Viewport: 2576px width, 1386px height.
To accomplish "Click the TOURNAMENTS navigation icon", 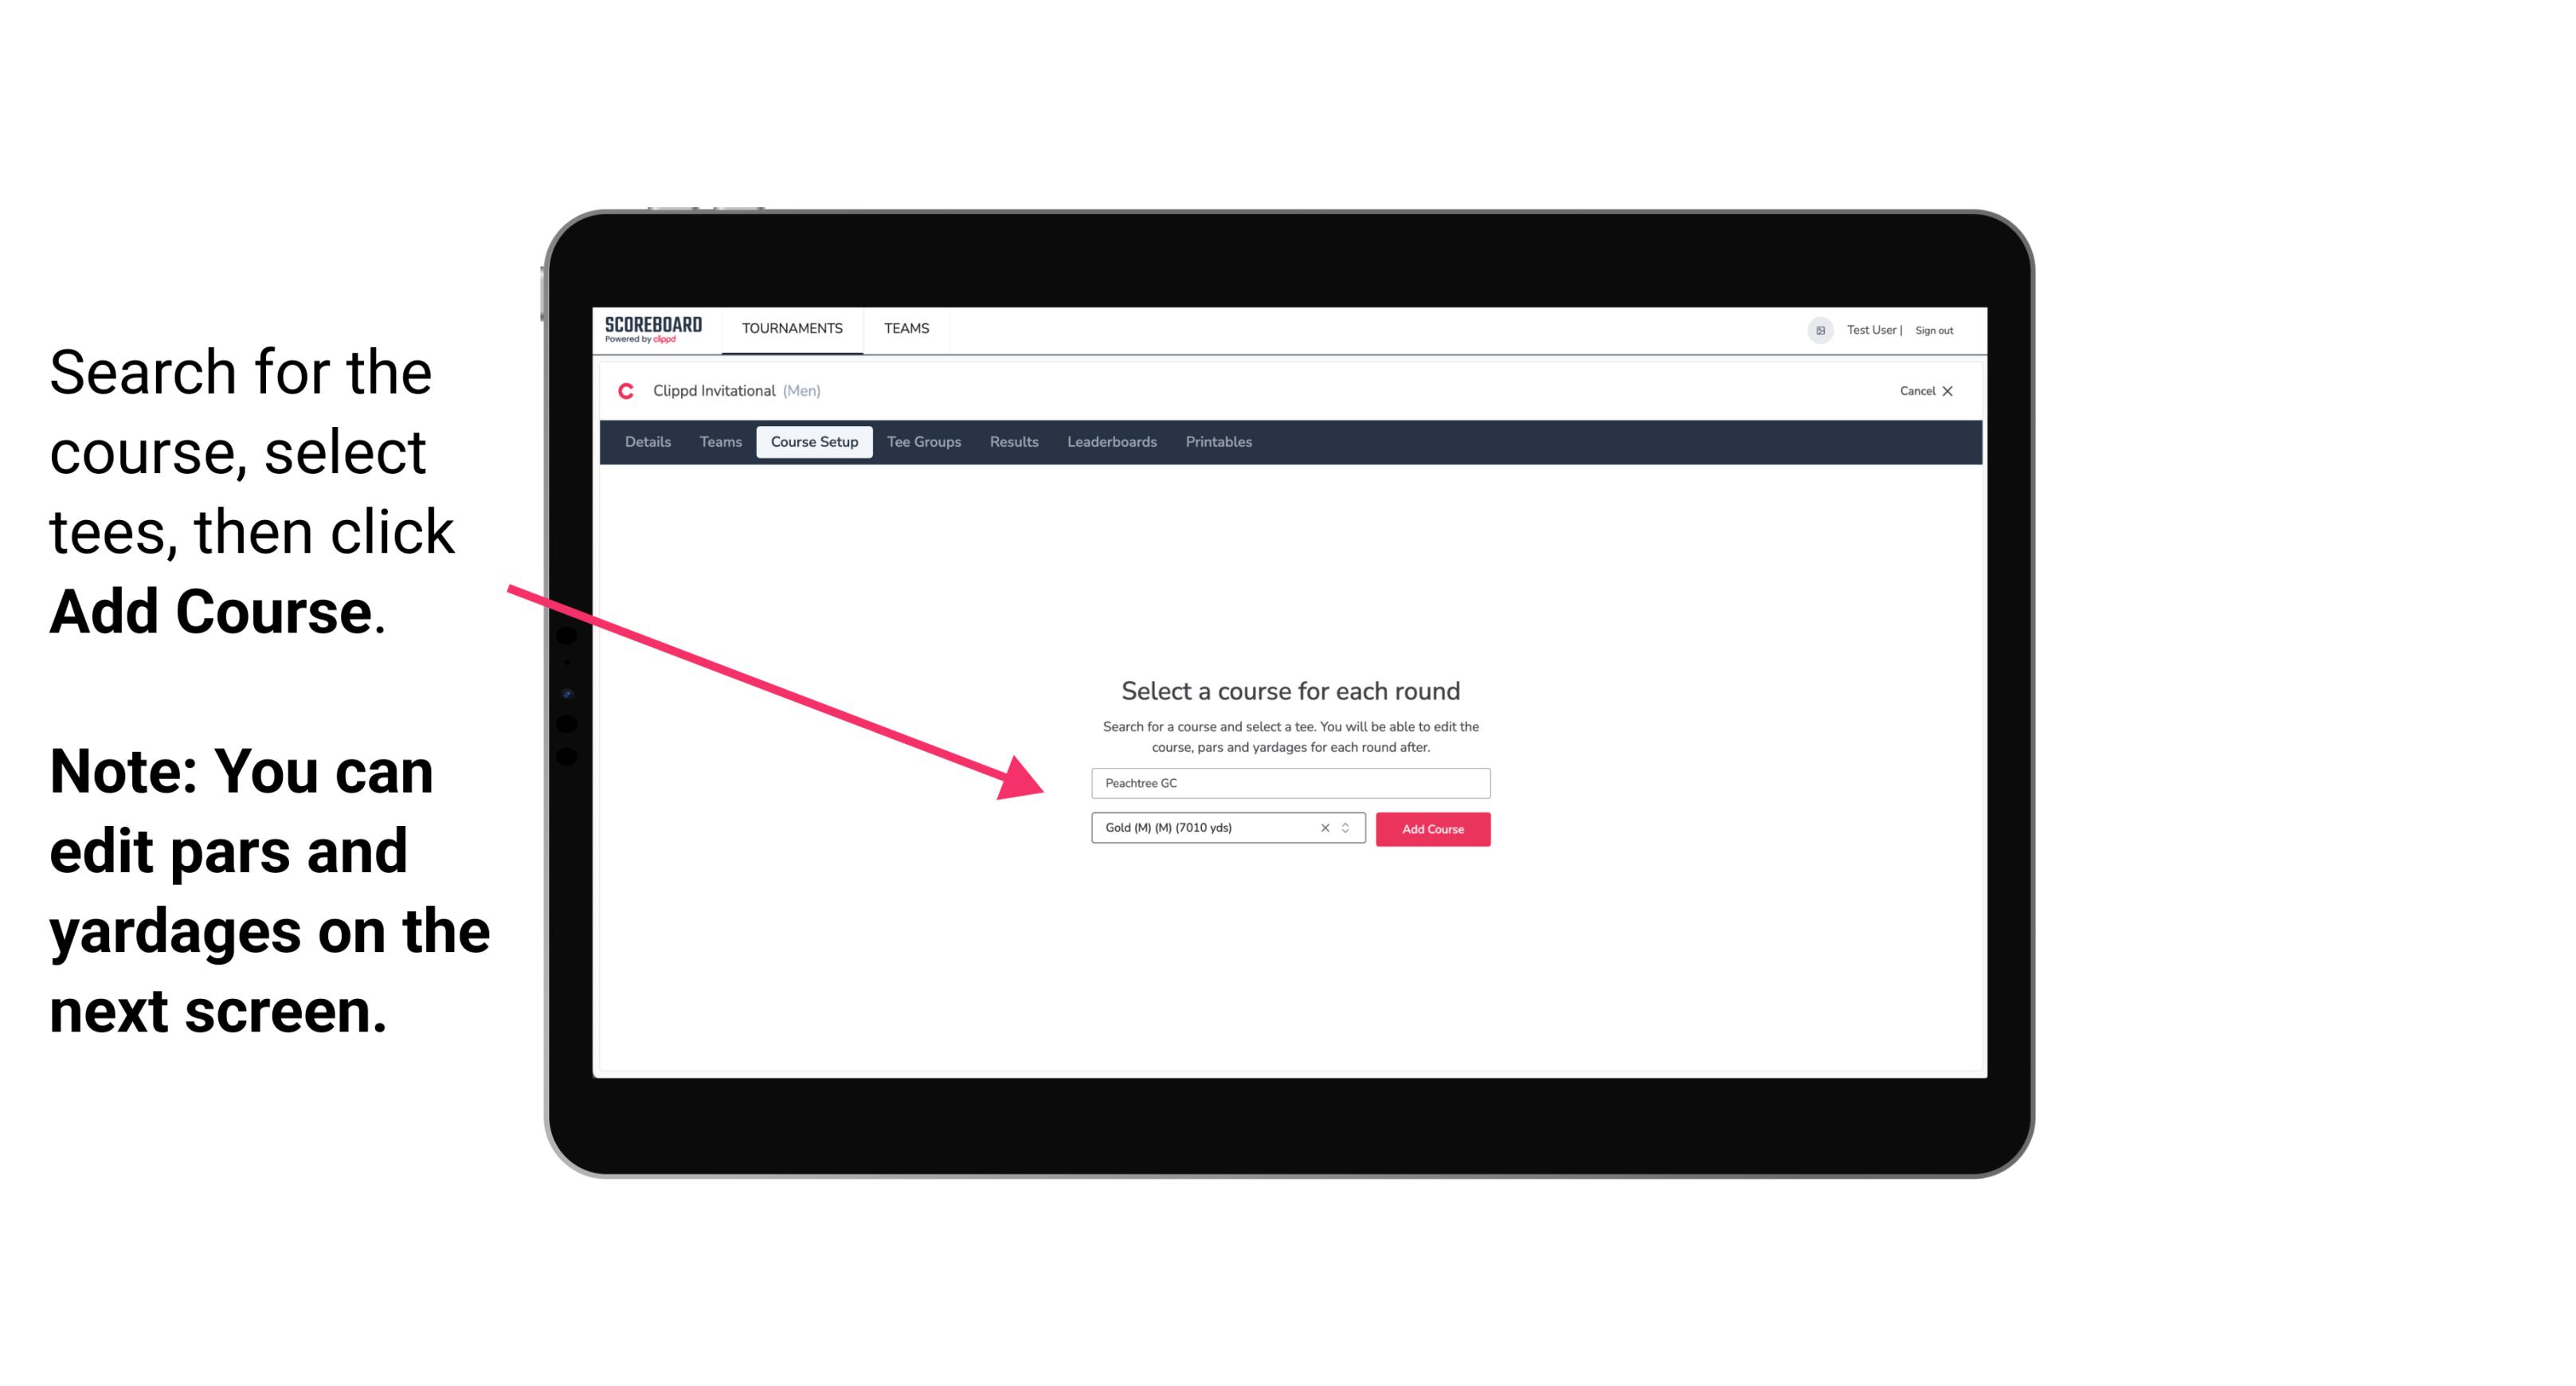I will (x=790, y=327).
